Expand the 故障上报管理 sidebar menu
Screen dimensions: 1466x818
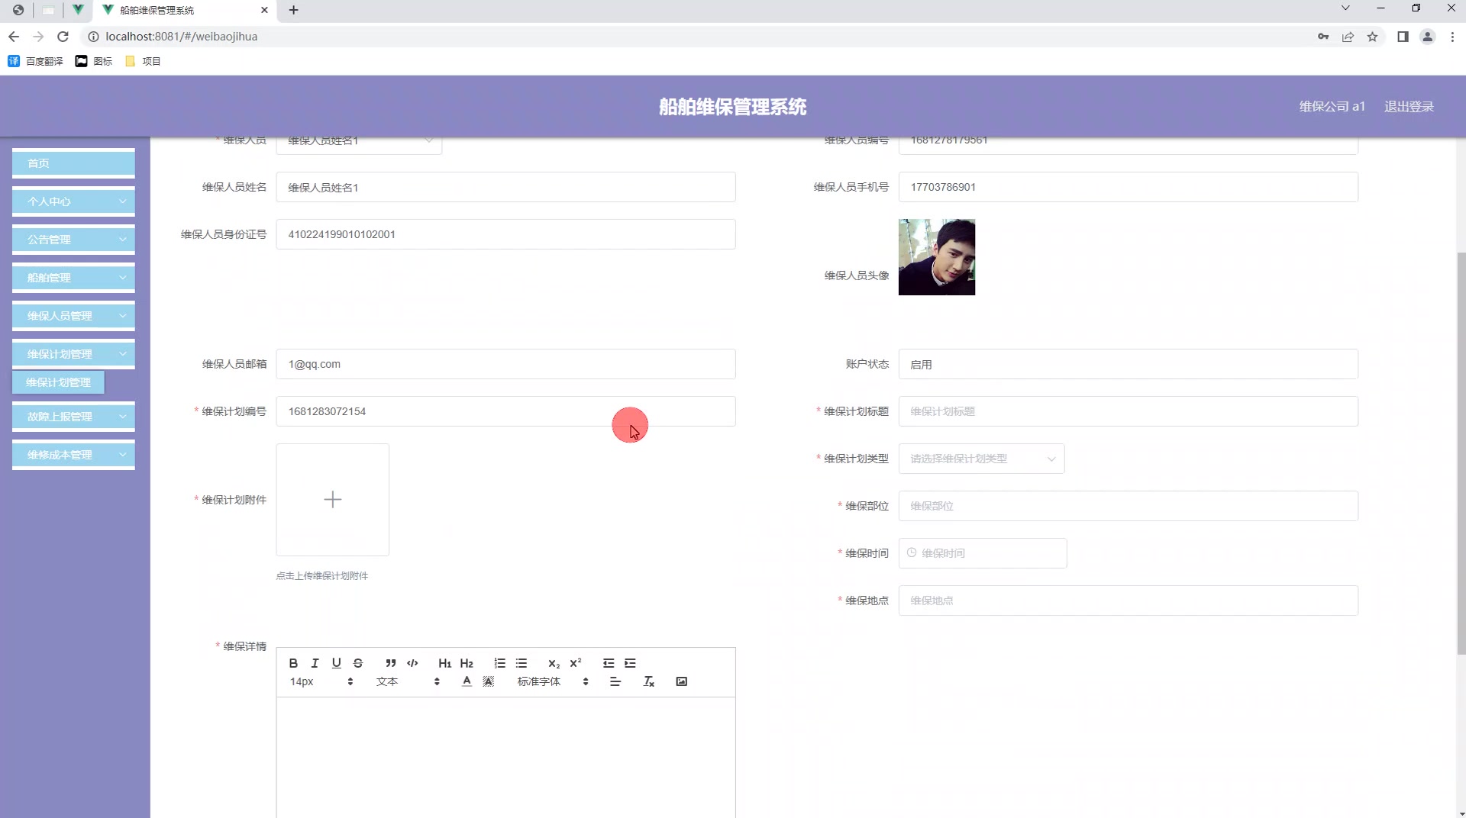pos(73,417)
